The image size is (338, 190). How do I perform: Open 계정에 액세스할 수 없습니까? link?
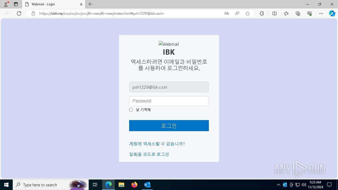coord(157,144)
